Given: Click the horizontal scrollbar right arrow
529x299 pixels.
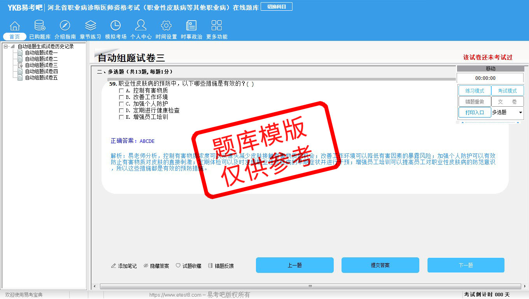Looking at the screenshot, I should coord(525,287).
